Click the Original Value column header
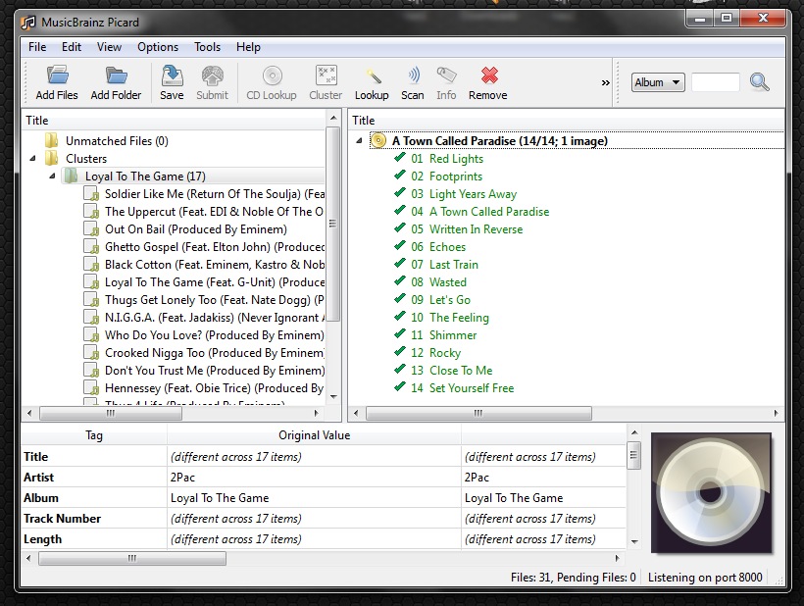 pyautogui.click(x=314, y=435)
